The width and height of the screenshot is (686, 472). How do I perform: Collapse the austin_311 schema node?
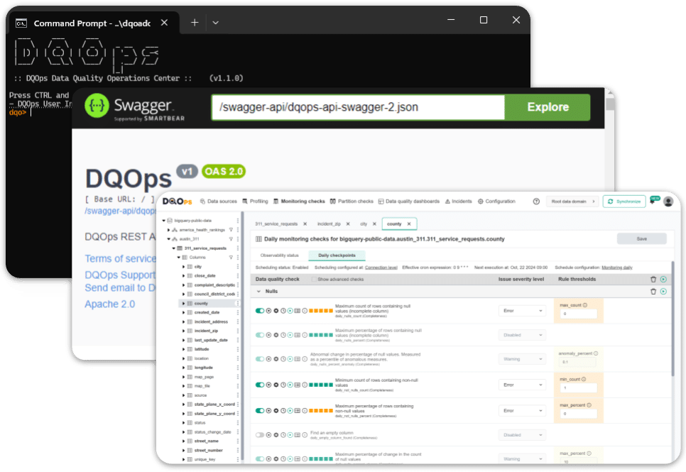point(169,239)
